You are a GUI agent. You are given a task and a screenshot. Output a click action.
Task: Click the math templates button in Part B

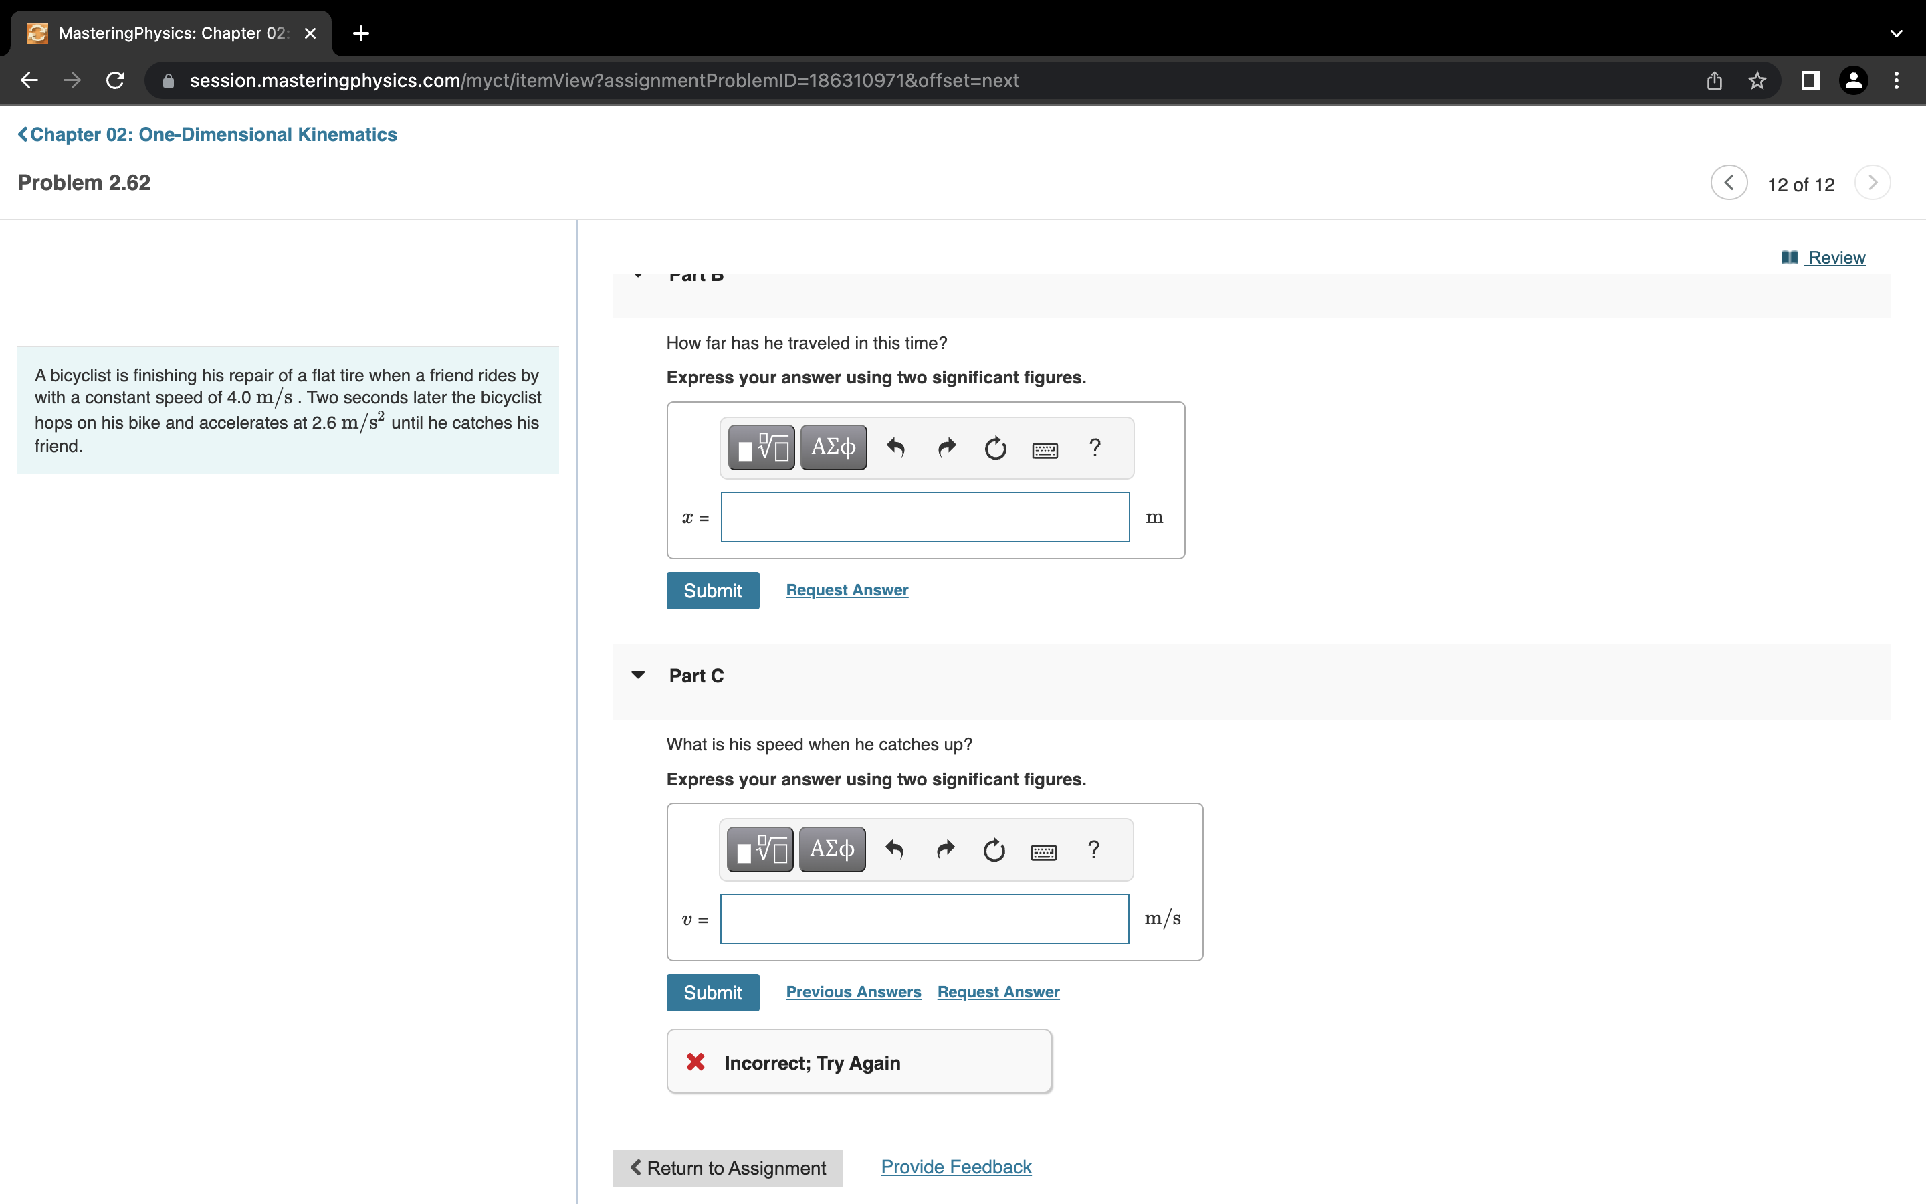(761, 447)
